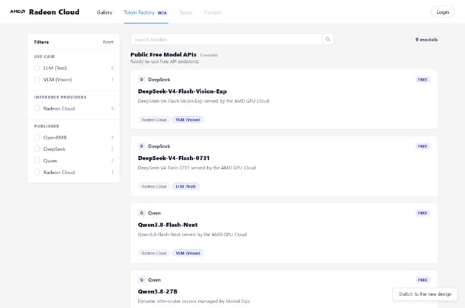465x308 pixels.
Task: Focus the Search Models input field
Action: [226, 39]
